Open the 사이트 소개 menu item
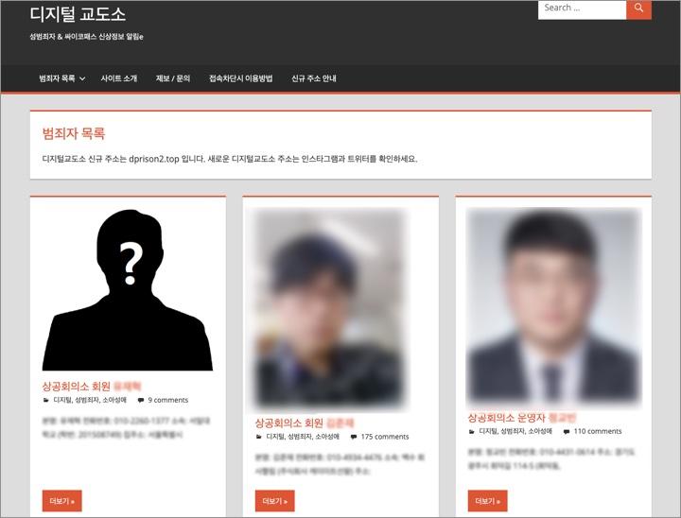 coord(119,78)
